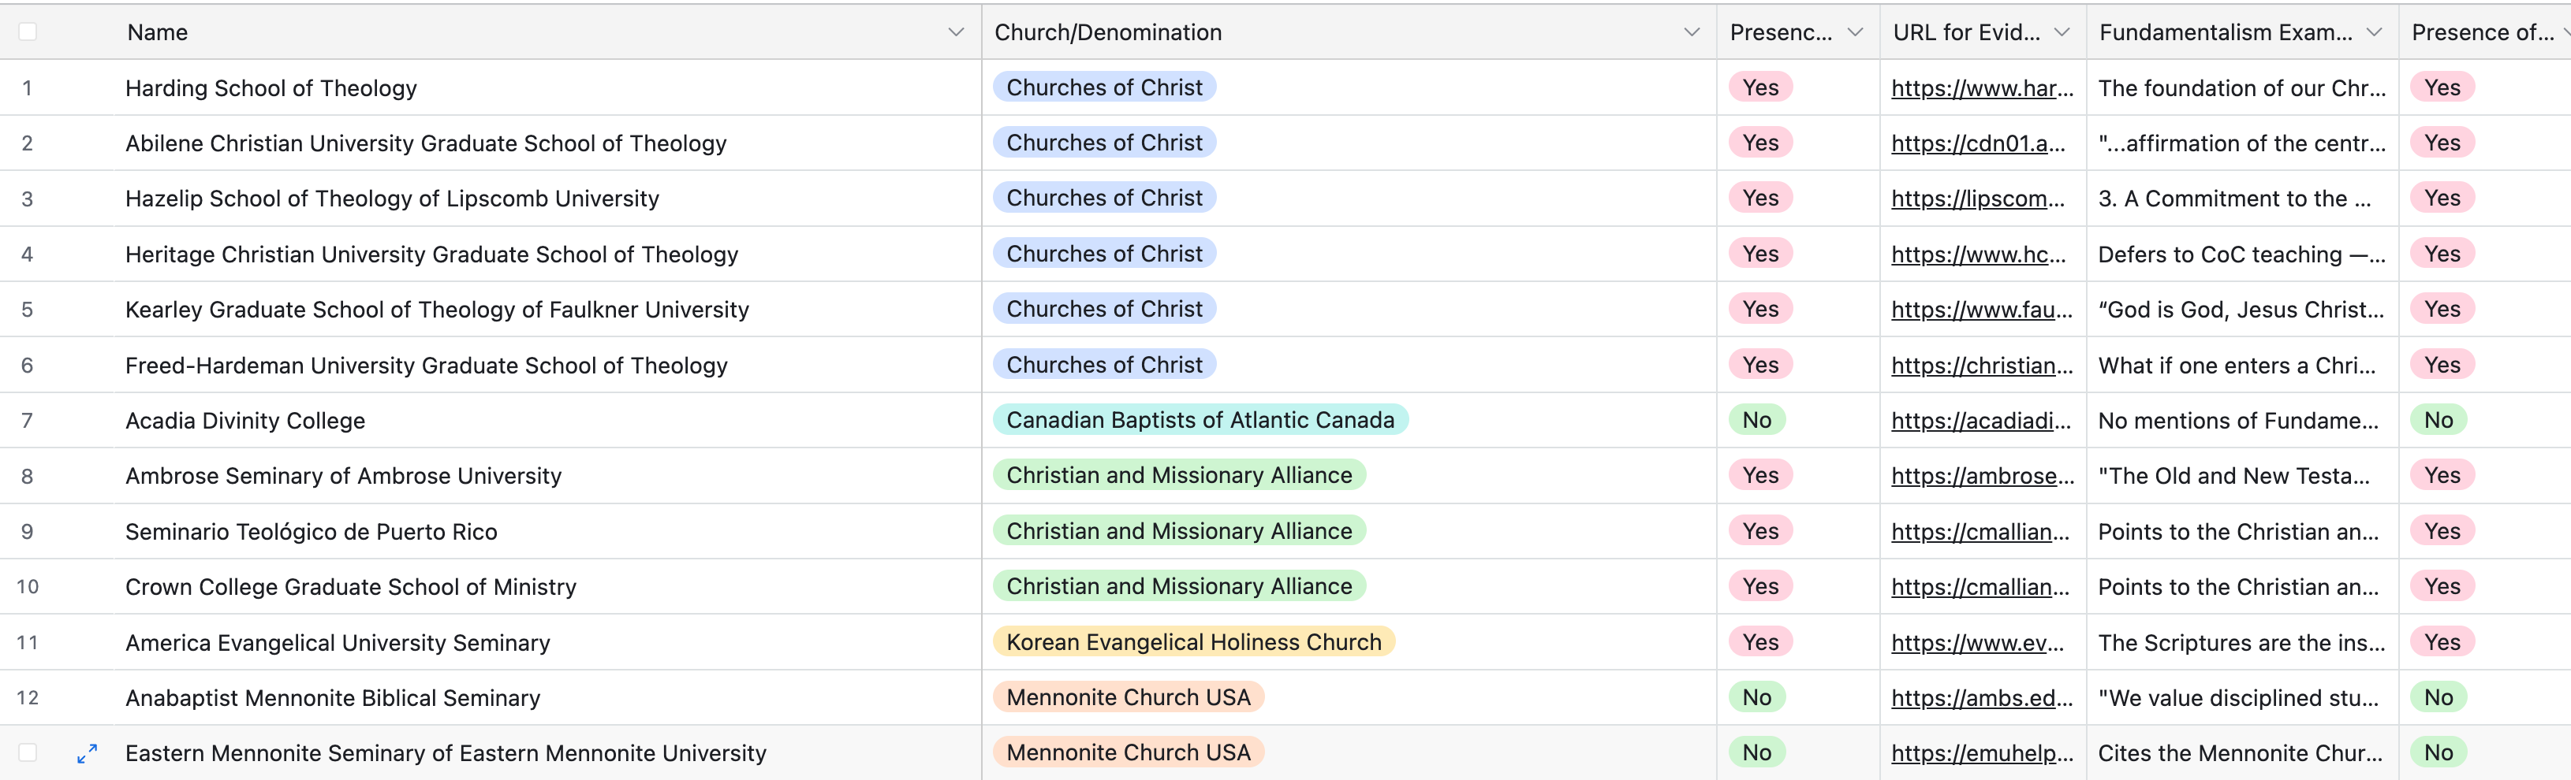This screenshot has width=2571, height=780.
Task: Open the www.fau... link for Kearley Graduate School
Action: 1982,309
